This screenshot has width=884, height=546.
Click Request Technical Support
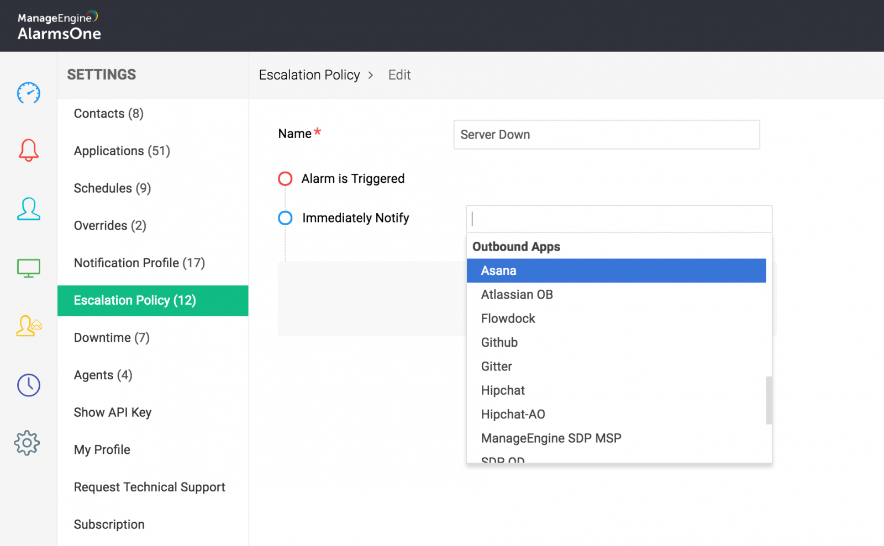point(150,487)
